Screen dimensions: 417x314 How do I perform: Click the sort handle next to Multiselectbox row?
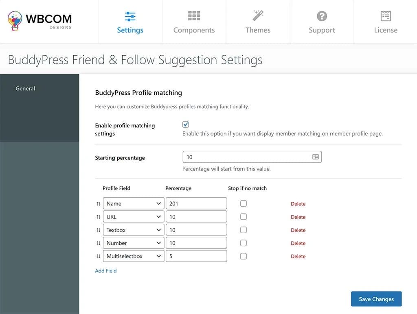tap(98, 256)
